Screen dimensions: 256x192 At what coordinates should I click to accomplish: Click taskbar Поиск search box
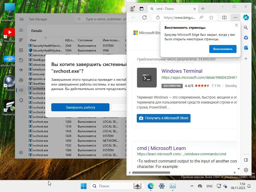[x=117, y=186]
